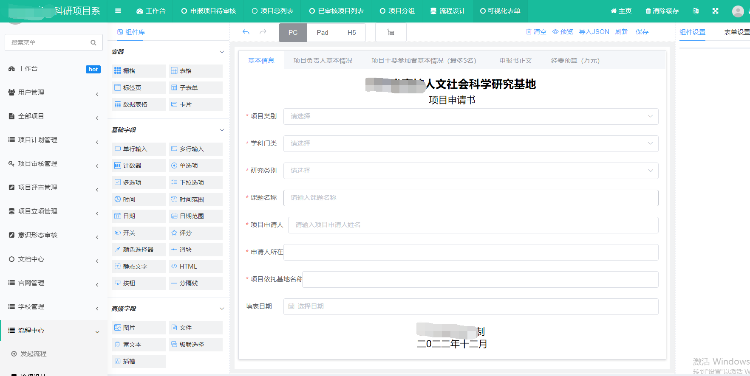Viewport: 750px width, 376px height.
Task: Open the 流程设计 top tab
Action: click(x=447, y=11)
